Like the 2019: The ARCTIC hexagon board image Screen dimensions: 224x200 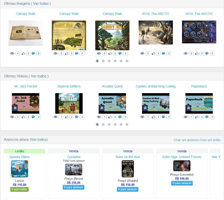[197, 53]
